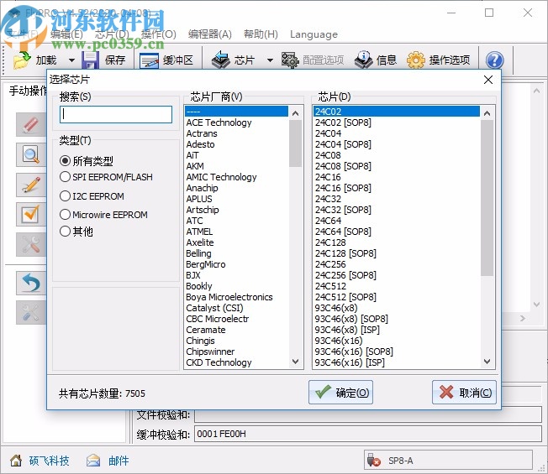
Task: Open the 缓冲区 buffer editor icon
Action: pyautogui.click(x=150, y=60)
